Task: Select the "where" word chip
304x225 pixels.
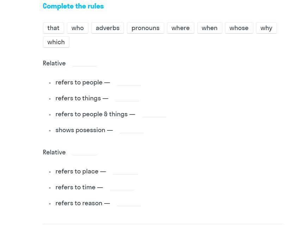Action: [180, 28]
